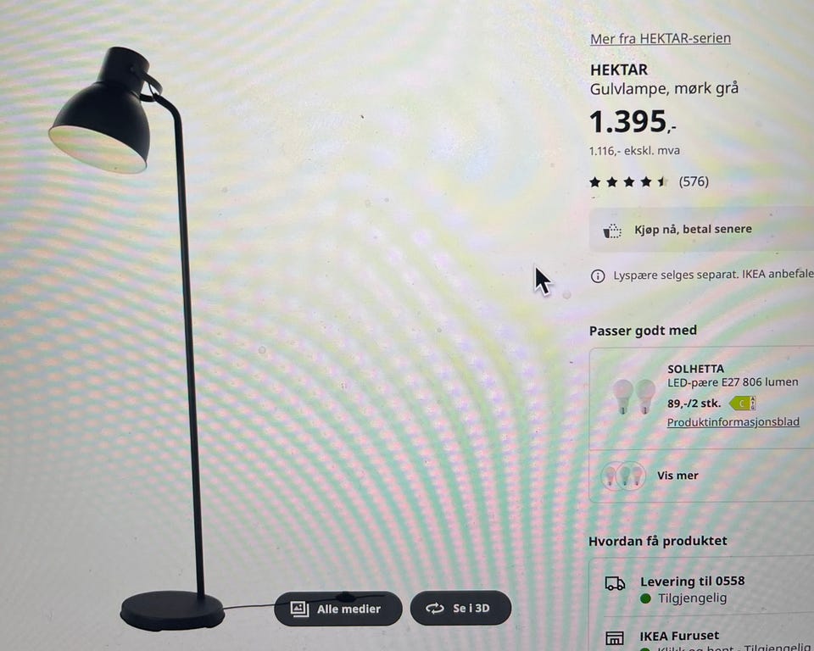The image size is (814, 651).
Task: Click the delivery truck icon
Action: [616, 583]
